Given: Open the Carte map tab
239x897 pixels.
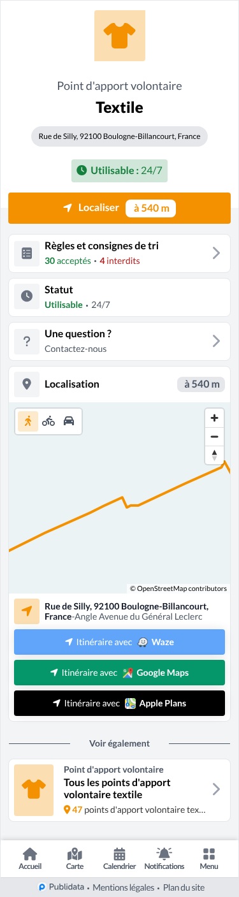Looking at the screenshot, I should (x=75, y=859).
